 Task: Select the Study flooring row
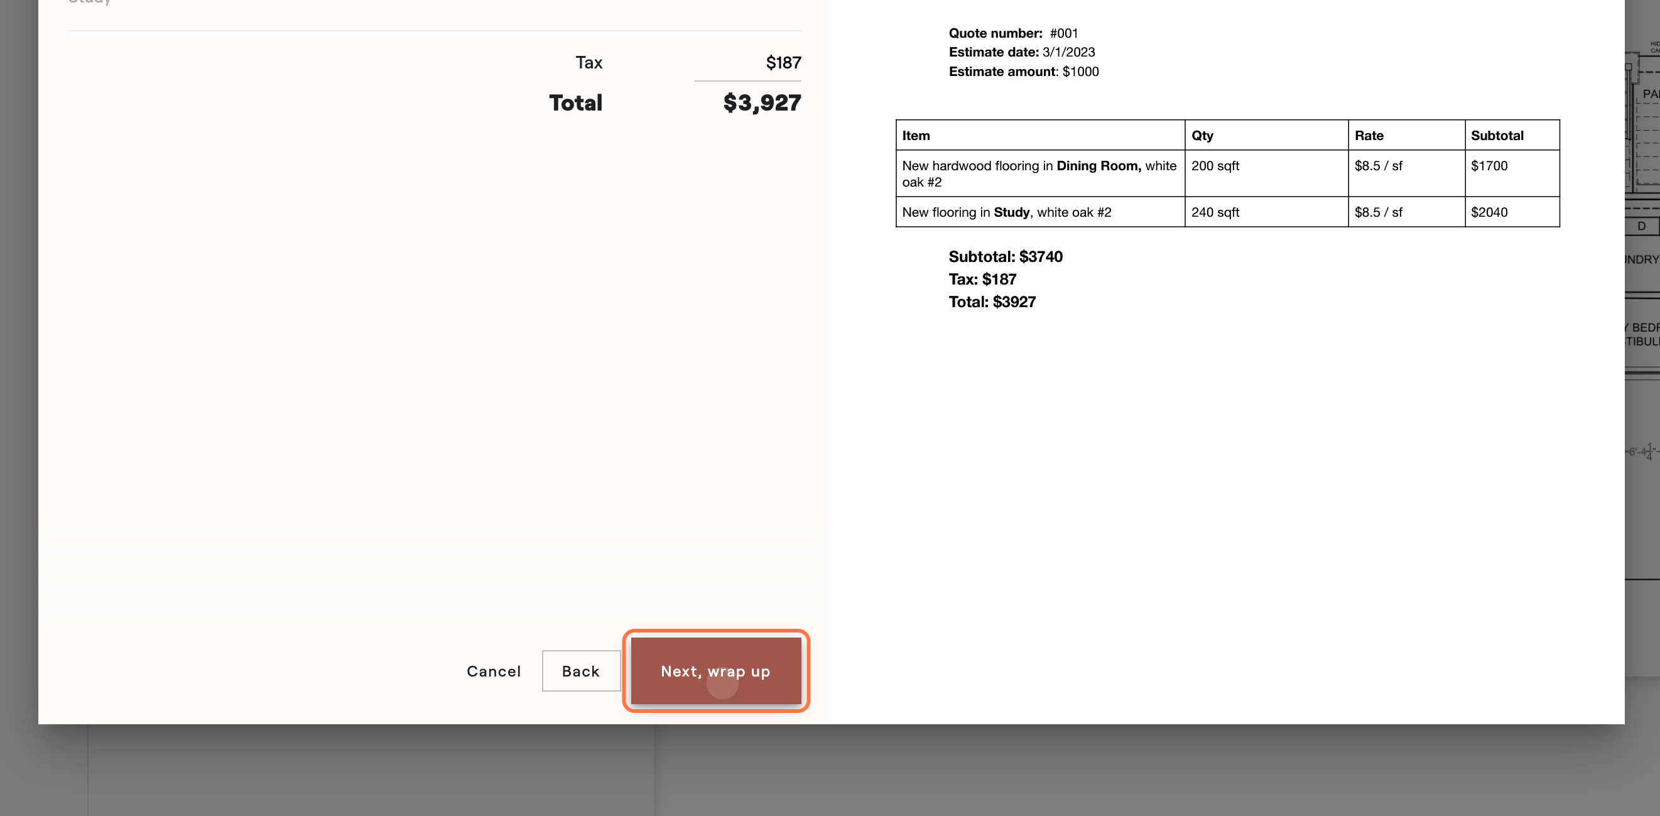1228,212
